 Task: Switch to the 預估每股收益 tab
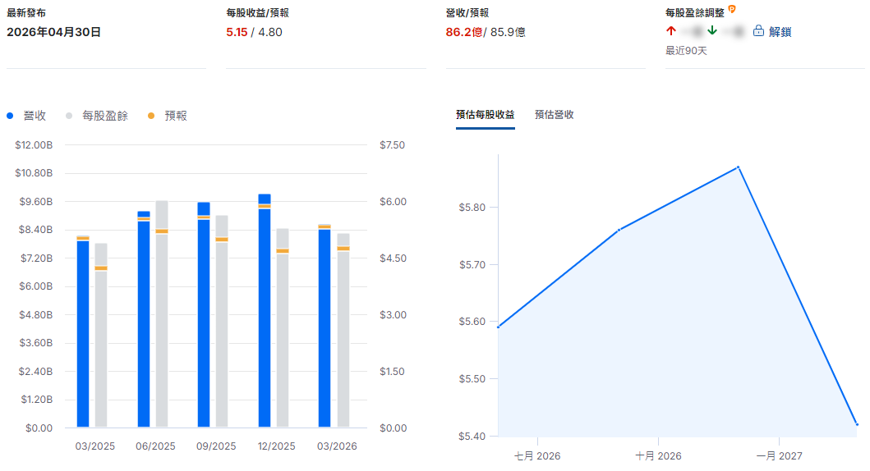click(x=486, y=115)
